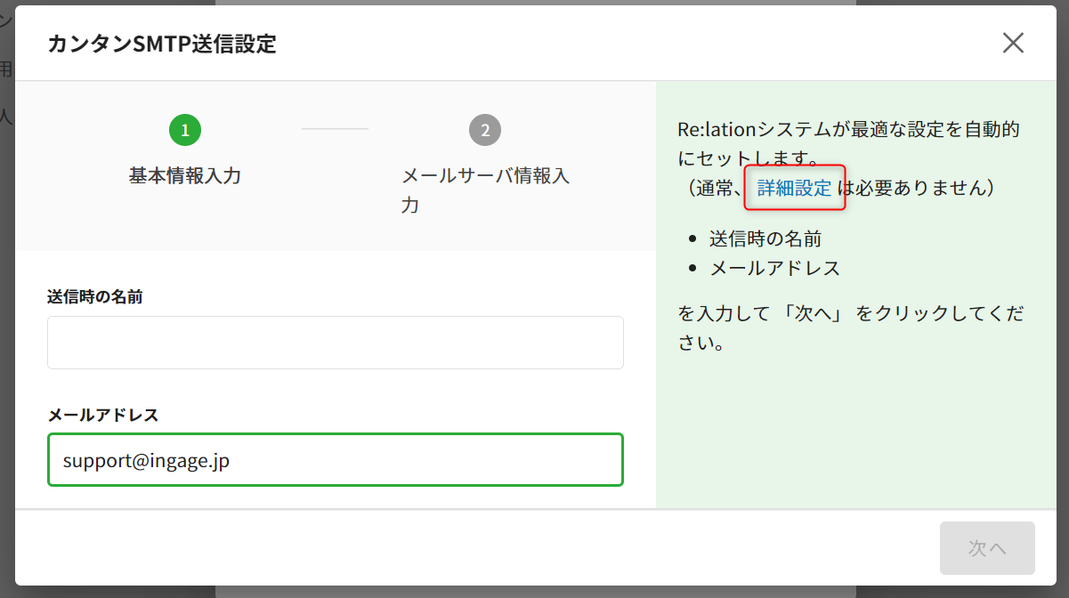Close the カンタンSMTP送信設定 dialog
1069x598 pixels.
coord(1013,43)
